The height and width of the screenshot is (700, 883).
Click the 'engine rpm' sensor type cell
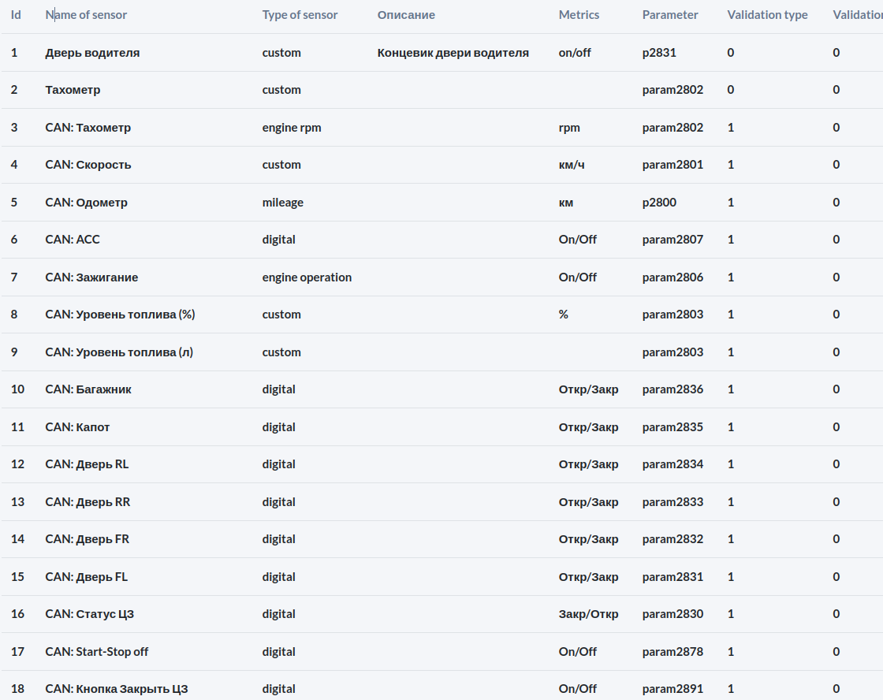292,128
